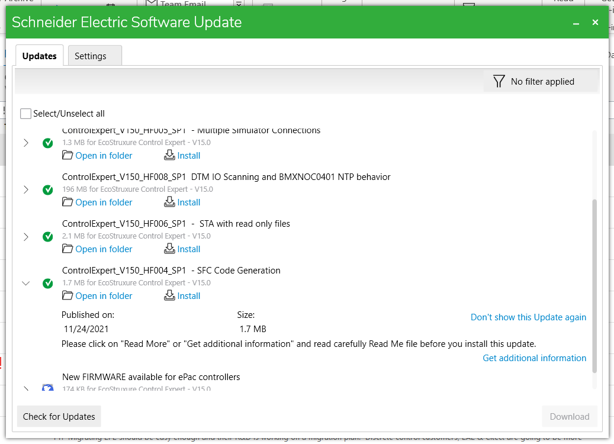Switch to the Settings tab
This screenshot has height=444, width=614.
[x=95, y=56]
